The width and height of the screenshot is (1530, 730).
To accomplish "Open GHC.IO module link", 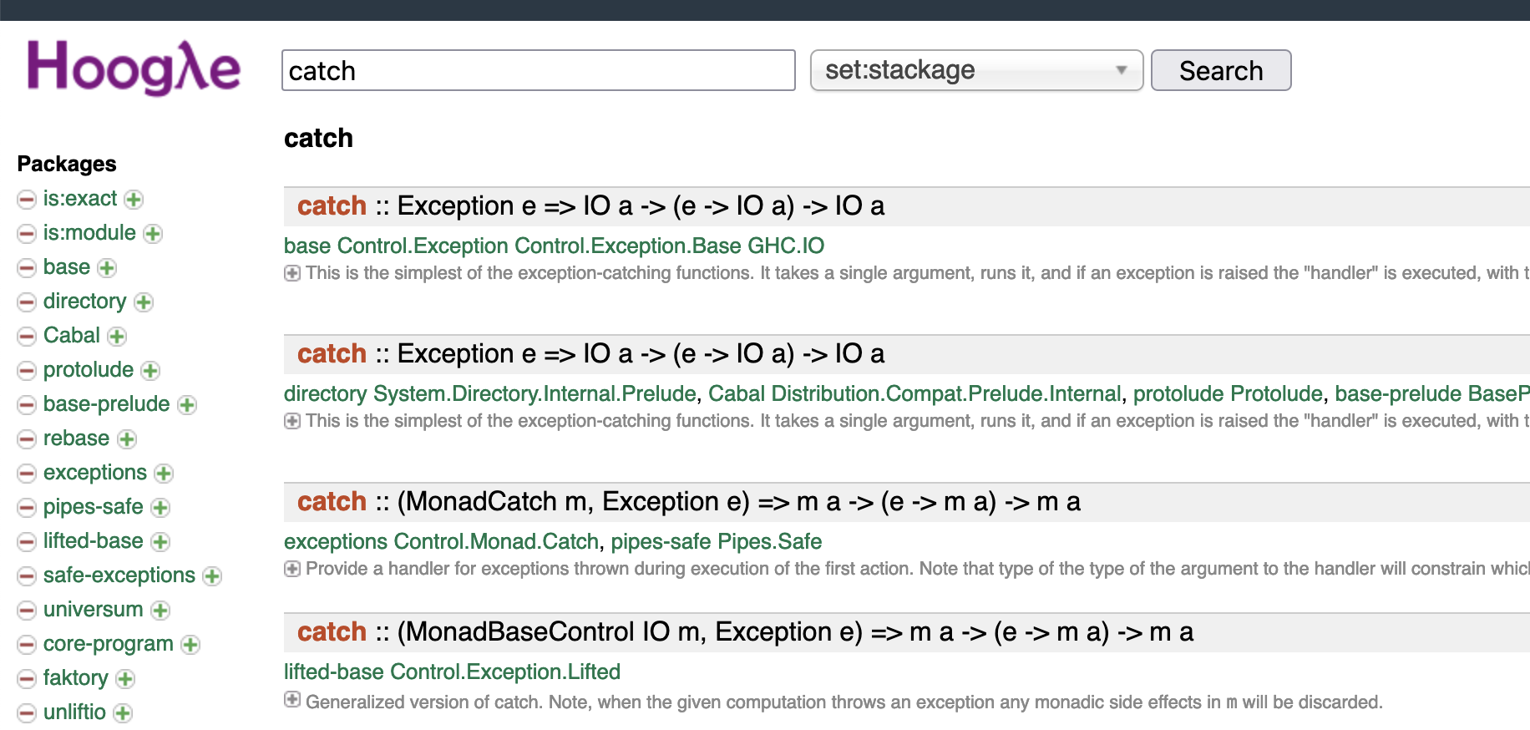I will coord(786,246).
